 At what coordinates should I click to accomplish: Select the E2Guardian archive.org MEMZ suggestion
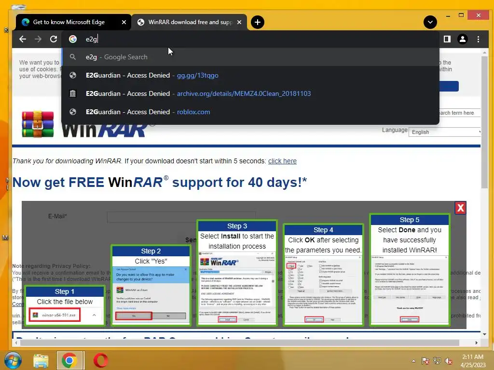[x=250, y=93]
